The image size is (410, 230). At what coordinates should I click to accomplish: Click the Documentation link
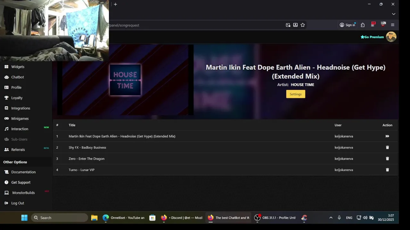23,172
